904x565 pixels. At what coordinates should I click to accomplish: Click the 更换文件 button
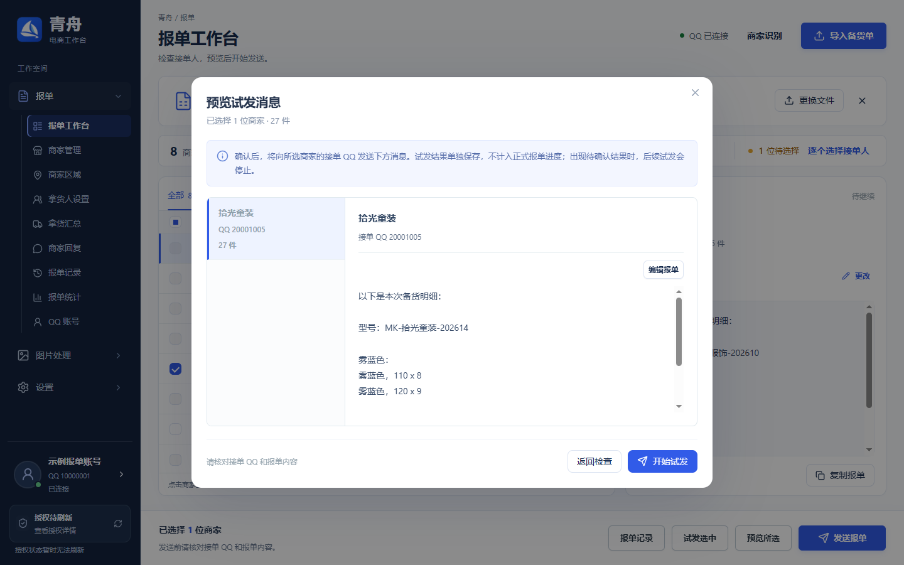809,100
